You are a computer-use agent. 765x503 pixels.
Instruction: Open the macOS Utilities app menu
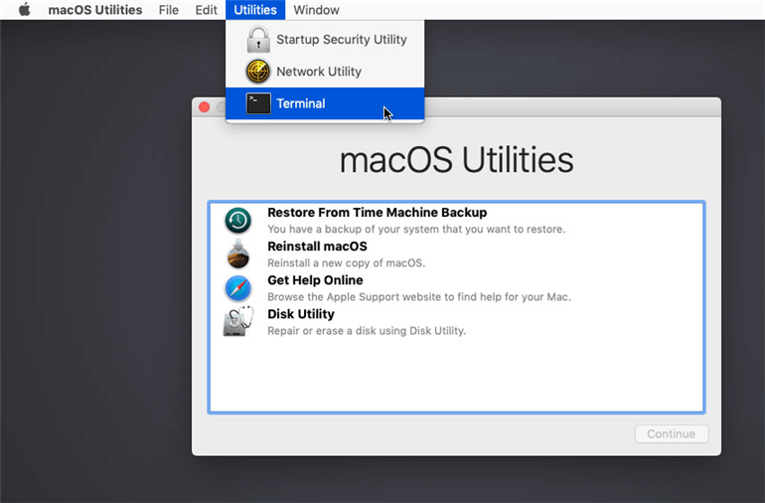coord(95,10)
